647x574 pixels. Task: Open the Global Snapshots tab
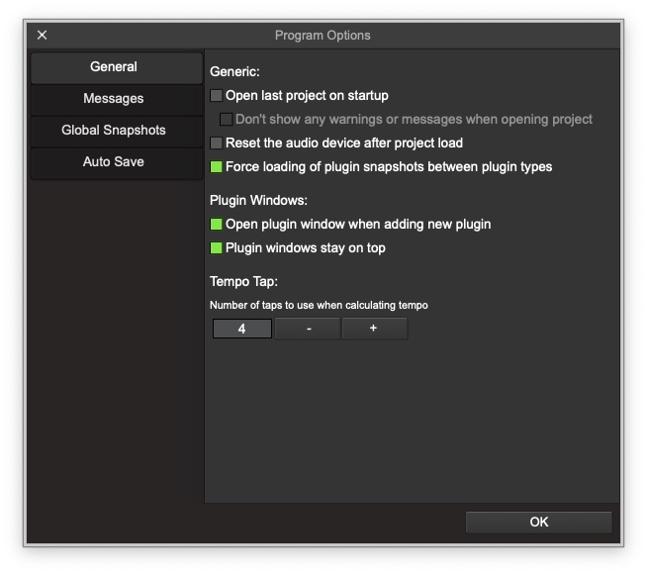(x=115, y=131)
